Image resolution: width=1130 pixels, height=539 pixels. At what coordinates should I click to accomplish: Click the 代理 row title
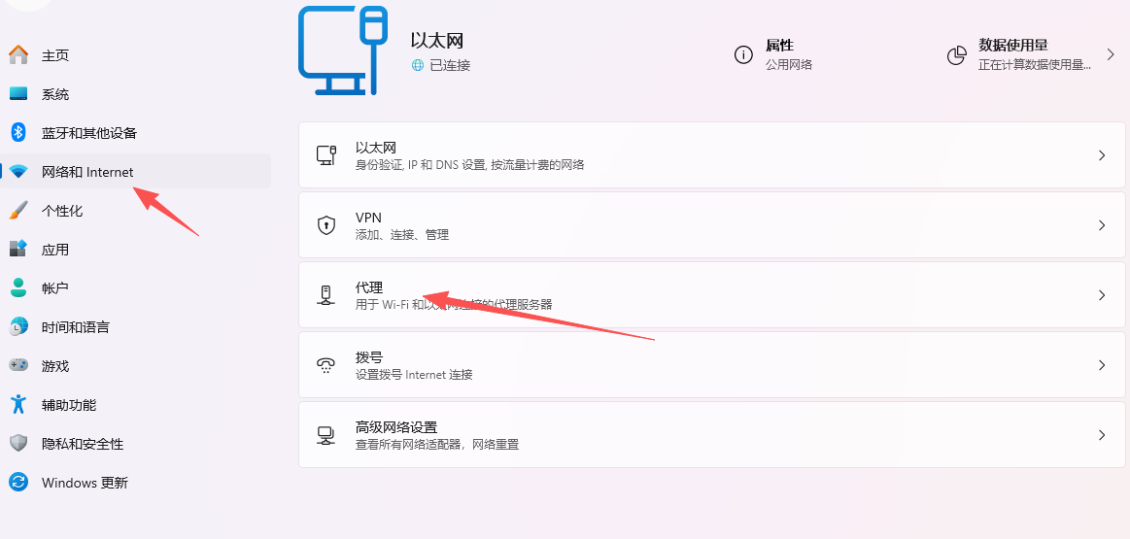(x=369, y=287)
